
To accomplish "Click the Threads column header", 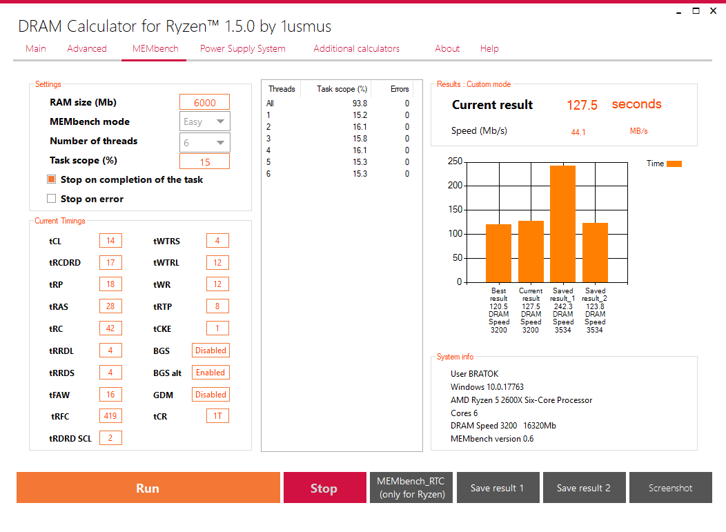I will pos(282,89).
